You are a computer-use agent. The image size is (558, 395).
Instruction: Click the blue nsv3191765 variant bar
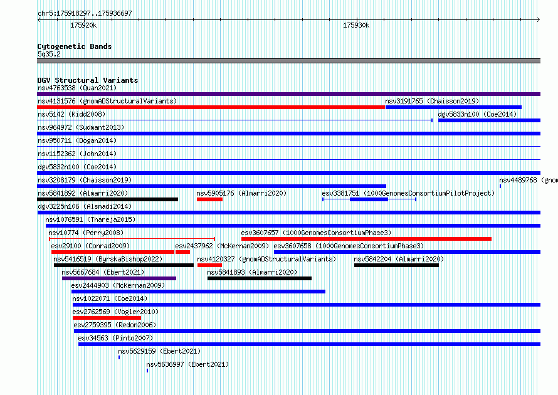[453, 107]
